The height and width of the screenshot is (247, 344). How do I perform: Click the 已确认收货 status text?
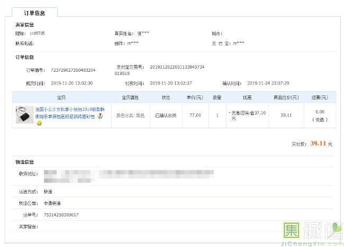click(x=166, y=115)
